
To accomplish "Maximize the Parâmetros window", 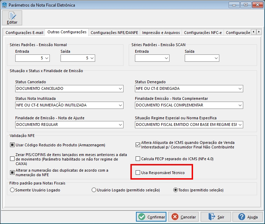I will [x=246, y=5].
